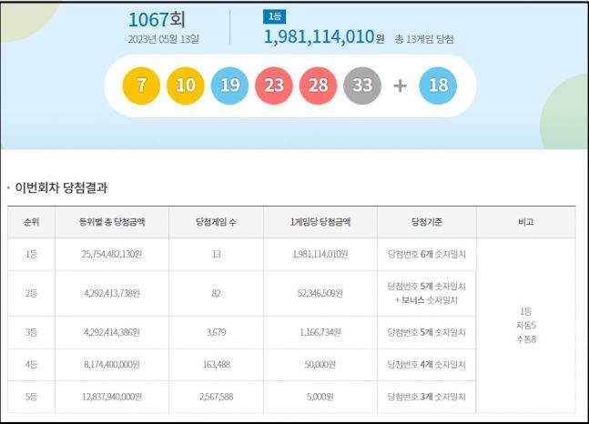Click the 비고 column header

point(525,222)
